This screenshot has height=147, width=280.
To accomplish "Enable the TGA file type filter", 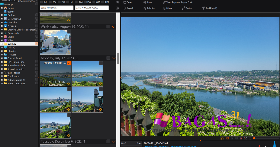I will pyautogui.click(x=77, y=2).
